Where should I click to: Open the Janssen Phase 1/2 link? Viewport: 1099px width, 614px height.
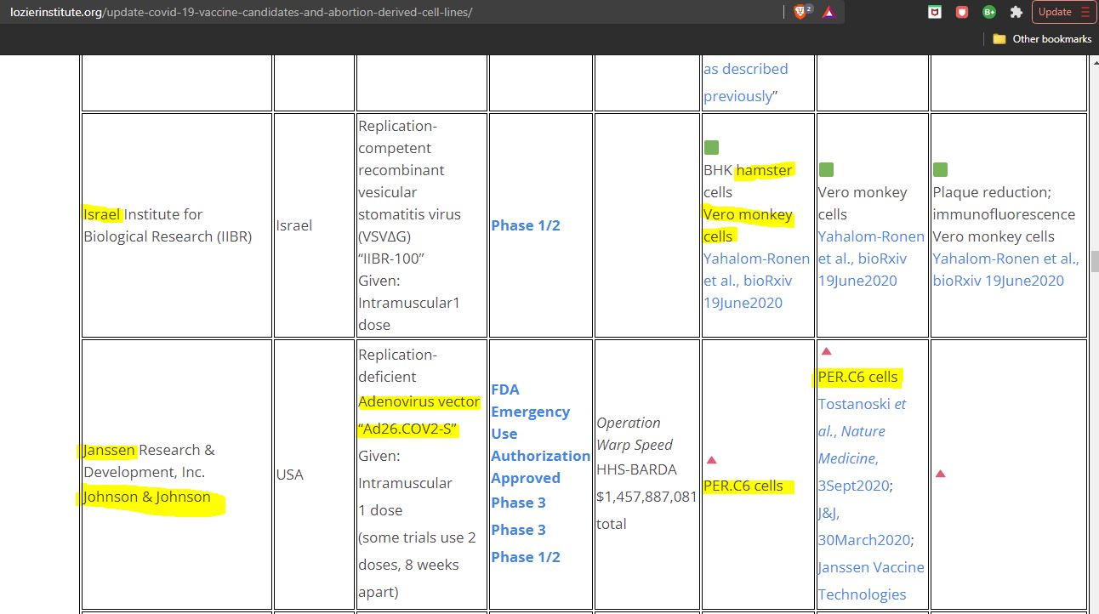(x=526, y=557)
